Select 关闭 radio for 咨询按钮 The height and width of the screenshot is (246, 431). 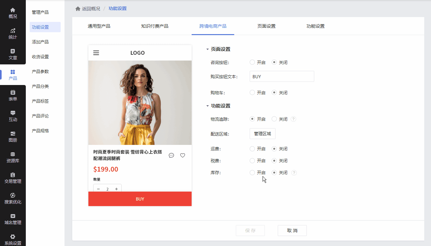click(274, 62)
